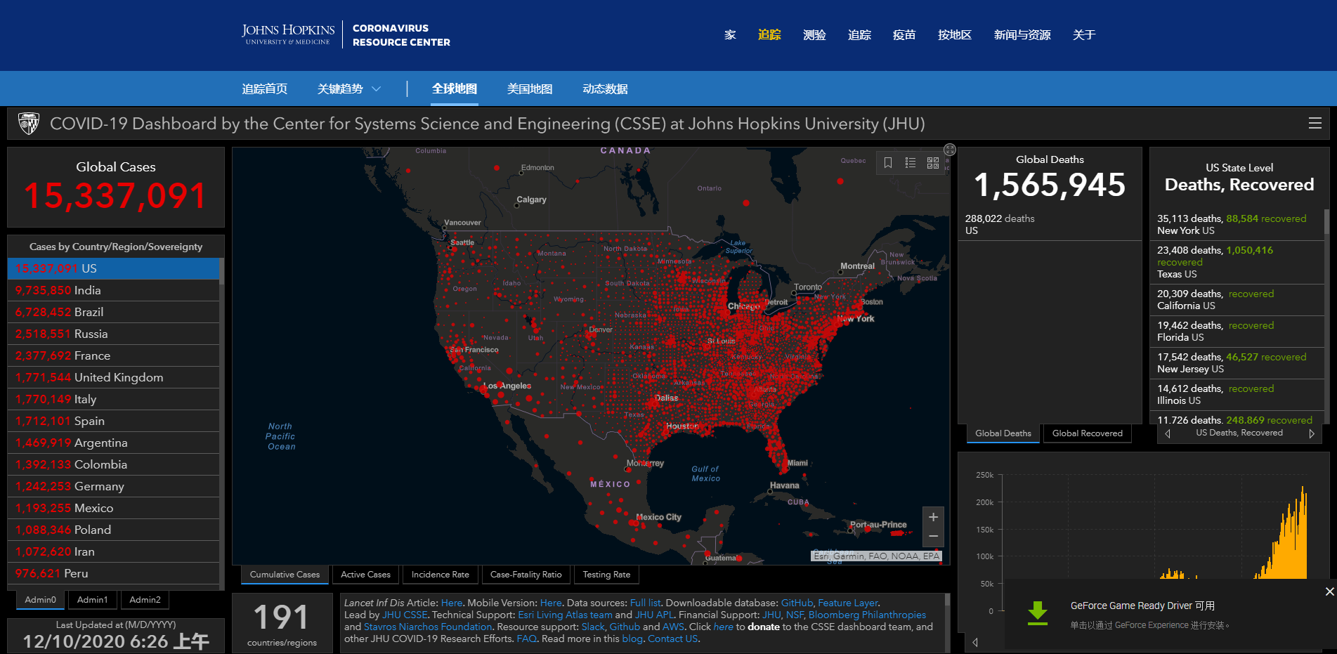This screenshot has height=654, width=1337.
Task: Select United Kingdom in the country list
Action: 114,377
